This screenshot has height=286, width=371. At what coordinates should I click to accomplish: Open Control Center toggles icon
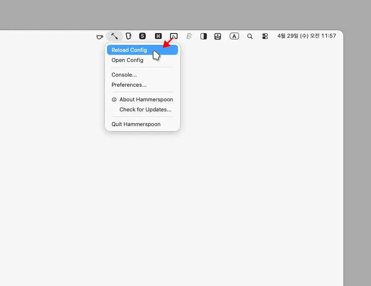[265, 36]
